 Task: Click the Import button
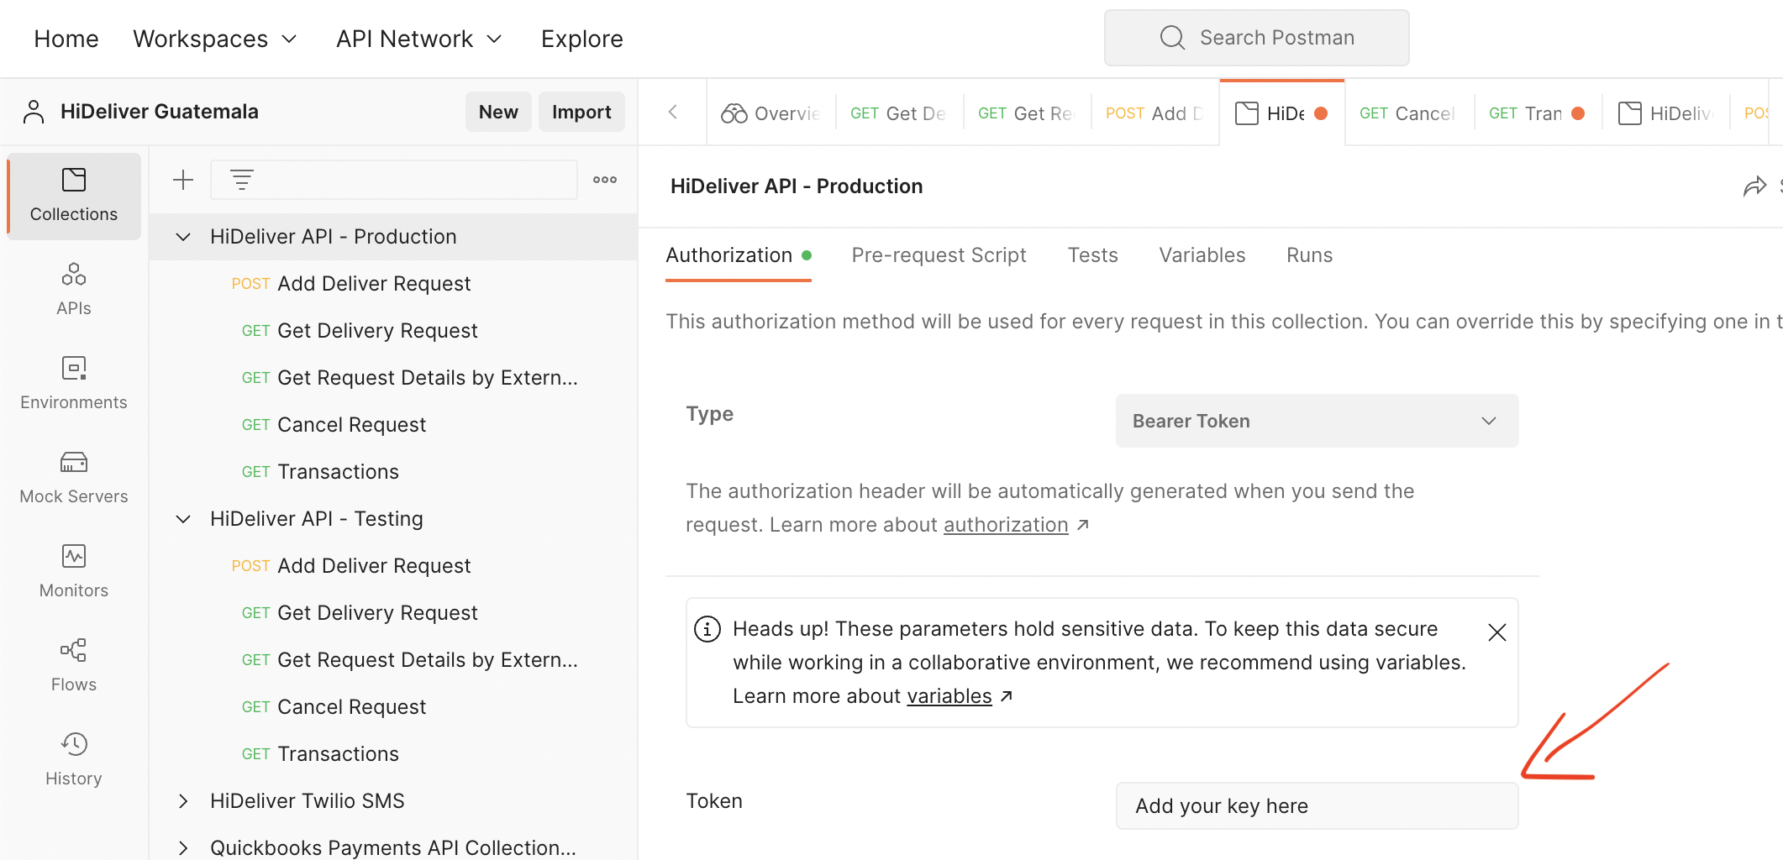[581, 112]
